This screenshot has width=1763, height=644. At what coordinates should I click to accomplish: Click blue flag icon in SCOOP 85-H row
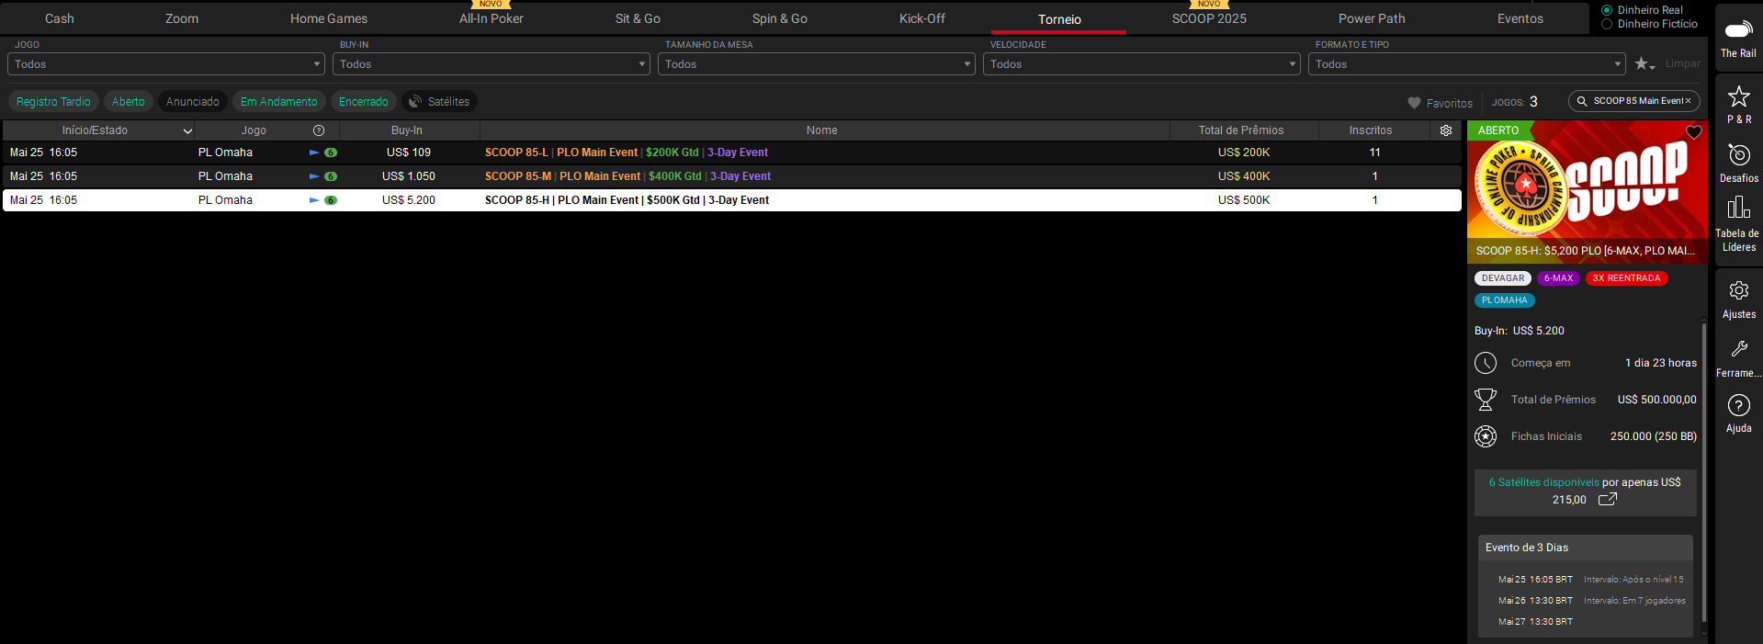314,200
